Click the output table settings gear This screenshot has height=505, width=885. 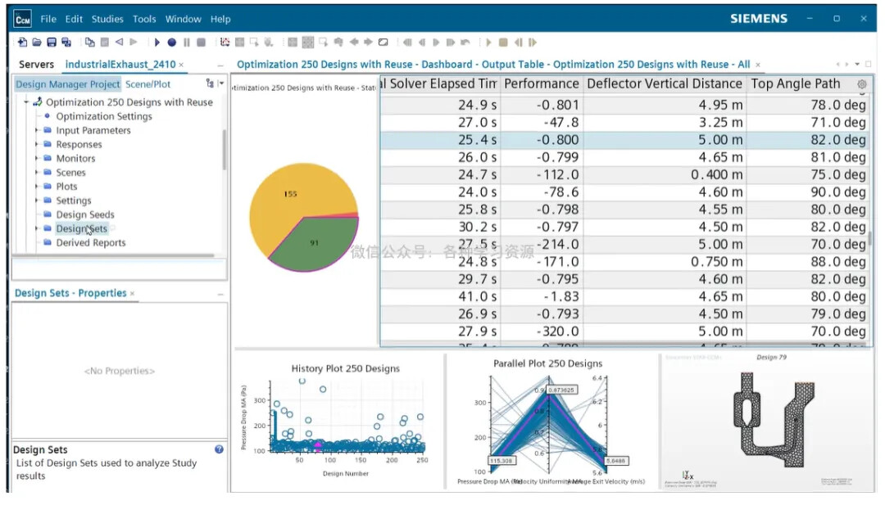coord(861,83)
